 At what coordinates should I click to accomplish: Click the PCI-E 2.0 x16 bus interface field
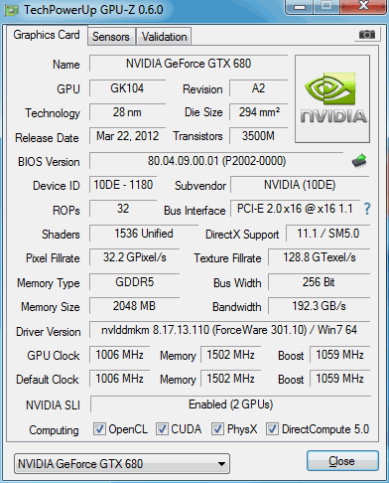(x=295, y=209)
